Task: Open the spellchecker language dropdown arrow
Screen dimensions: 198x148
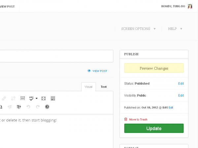Action: 37,98
